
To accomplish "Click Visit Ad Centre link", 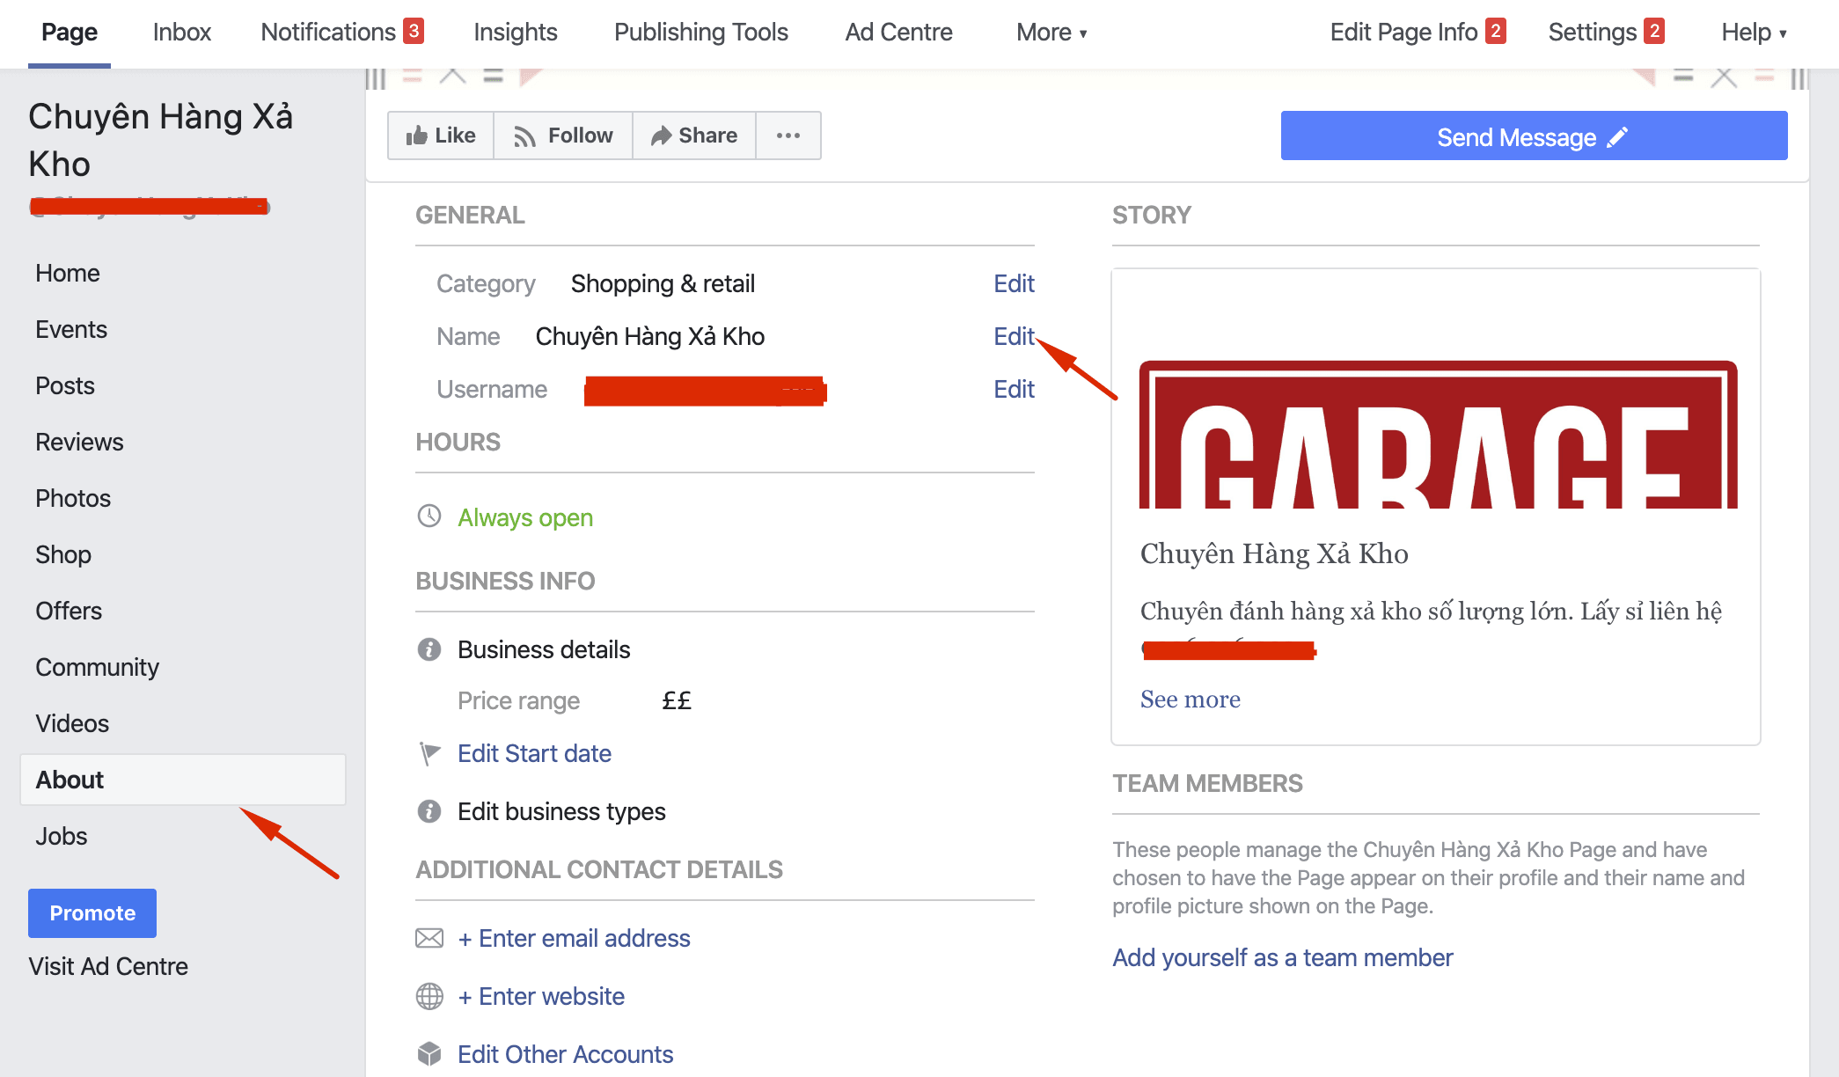I will point(108,966).
